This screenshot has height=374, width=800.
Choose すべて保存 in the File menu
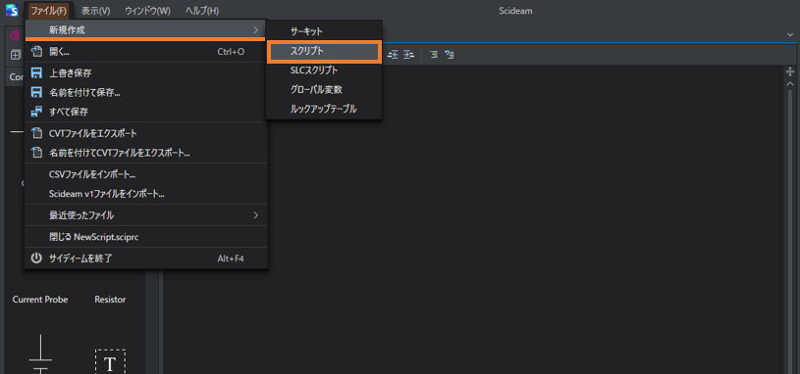146,112
